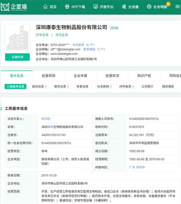Click the 分享企业 link

click(x=42, y=35)
